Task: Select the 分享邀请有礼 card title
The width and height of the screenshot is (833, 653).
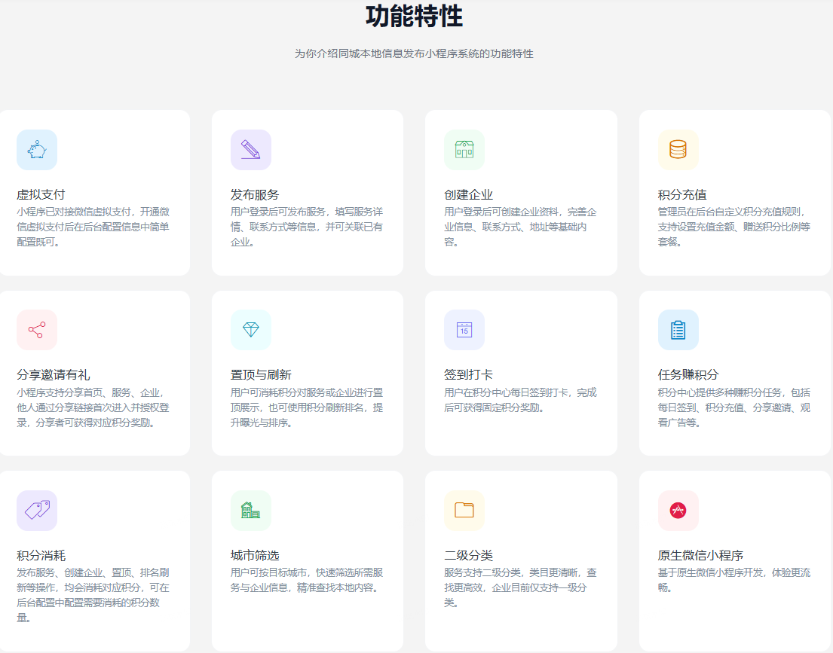Action: (x=53, y=375)
